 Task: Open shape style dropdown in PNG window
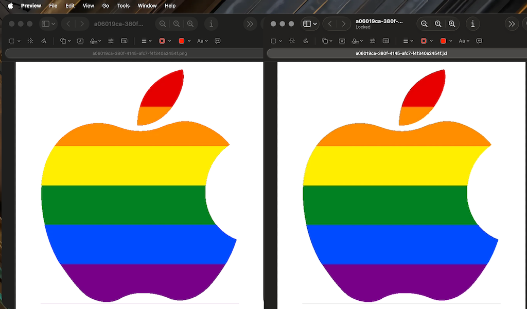[147, 41]
